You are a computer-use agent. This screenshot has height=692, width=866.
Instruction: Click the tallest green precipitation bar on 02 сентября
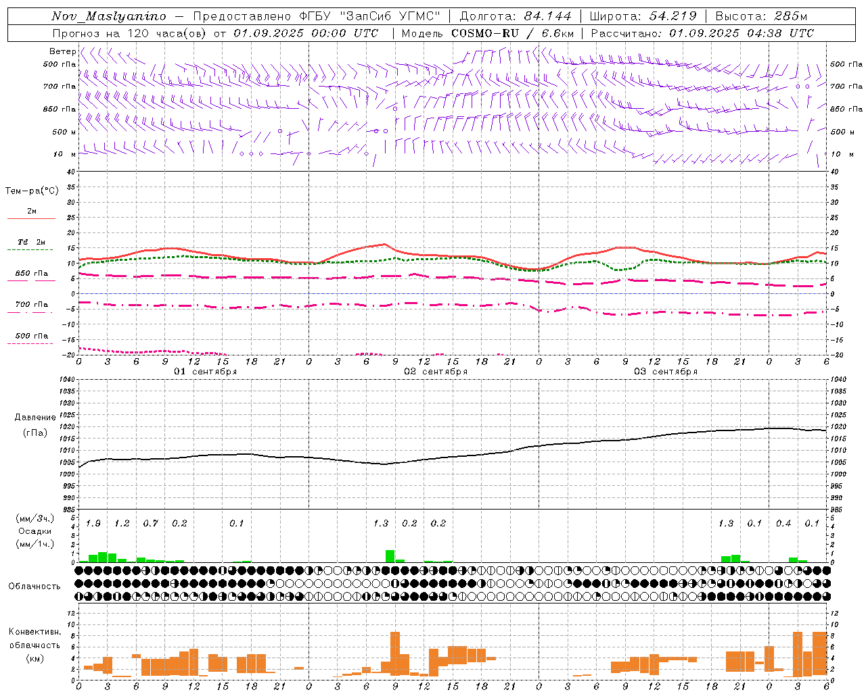click(x=390, y=556)
